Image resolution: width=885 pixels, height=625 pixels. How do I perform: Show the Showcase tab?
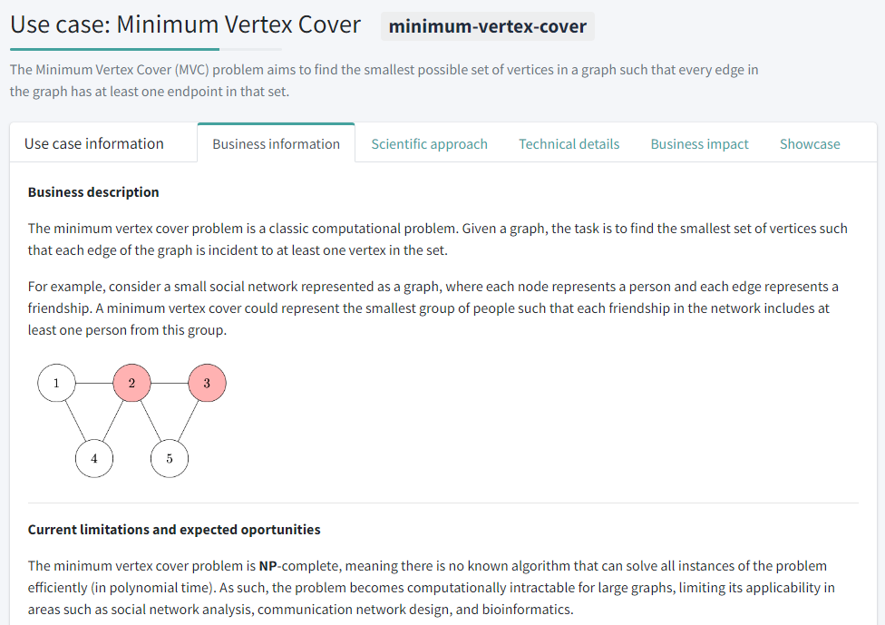click(x=810, y=143)
